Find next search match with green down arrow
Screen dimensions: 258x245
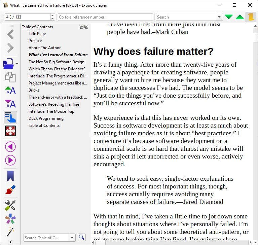coord(229,17)
